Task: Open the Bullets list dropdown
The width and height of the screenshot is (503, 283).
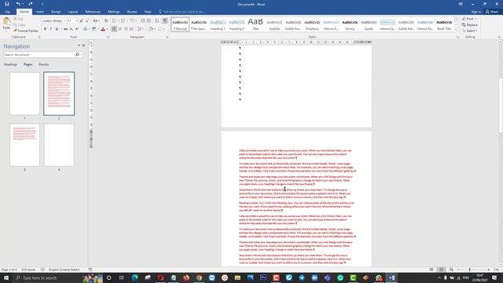Action: pos(119,21)
